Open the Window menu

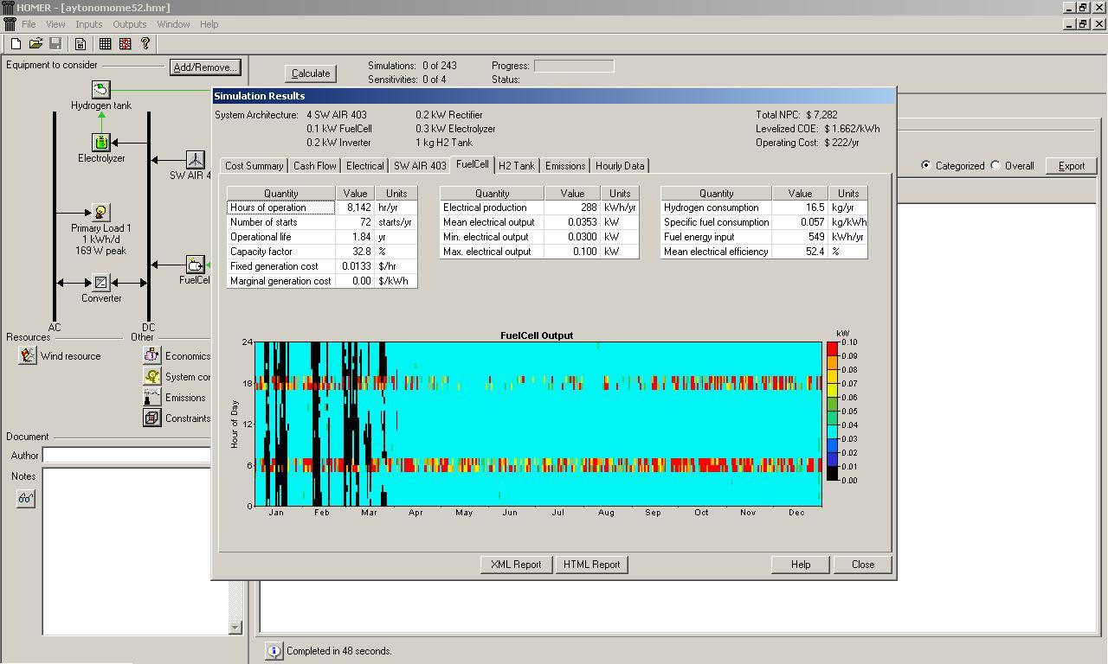(x=173, y=24)
